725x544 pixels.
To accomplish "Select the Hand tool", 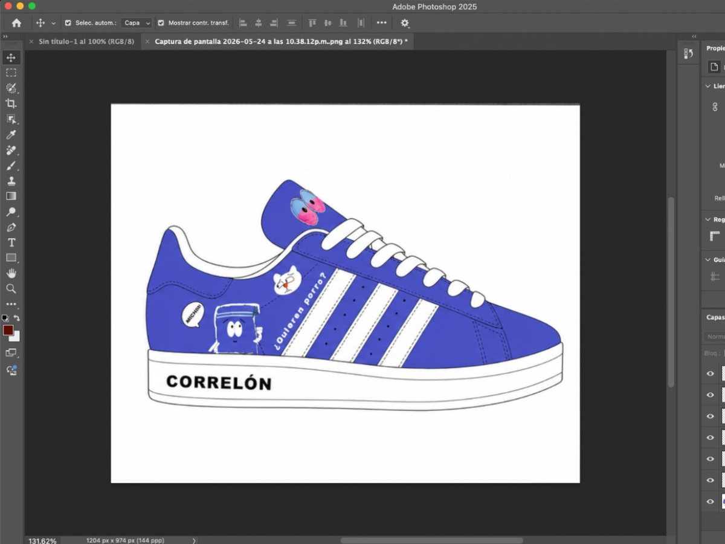I will (x=11, y=273).
